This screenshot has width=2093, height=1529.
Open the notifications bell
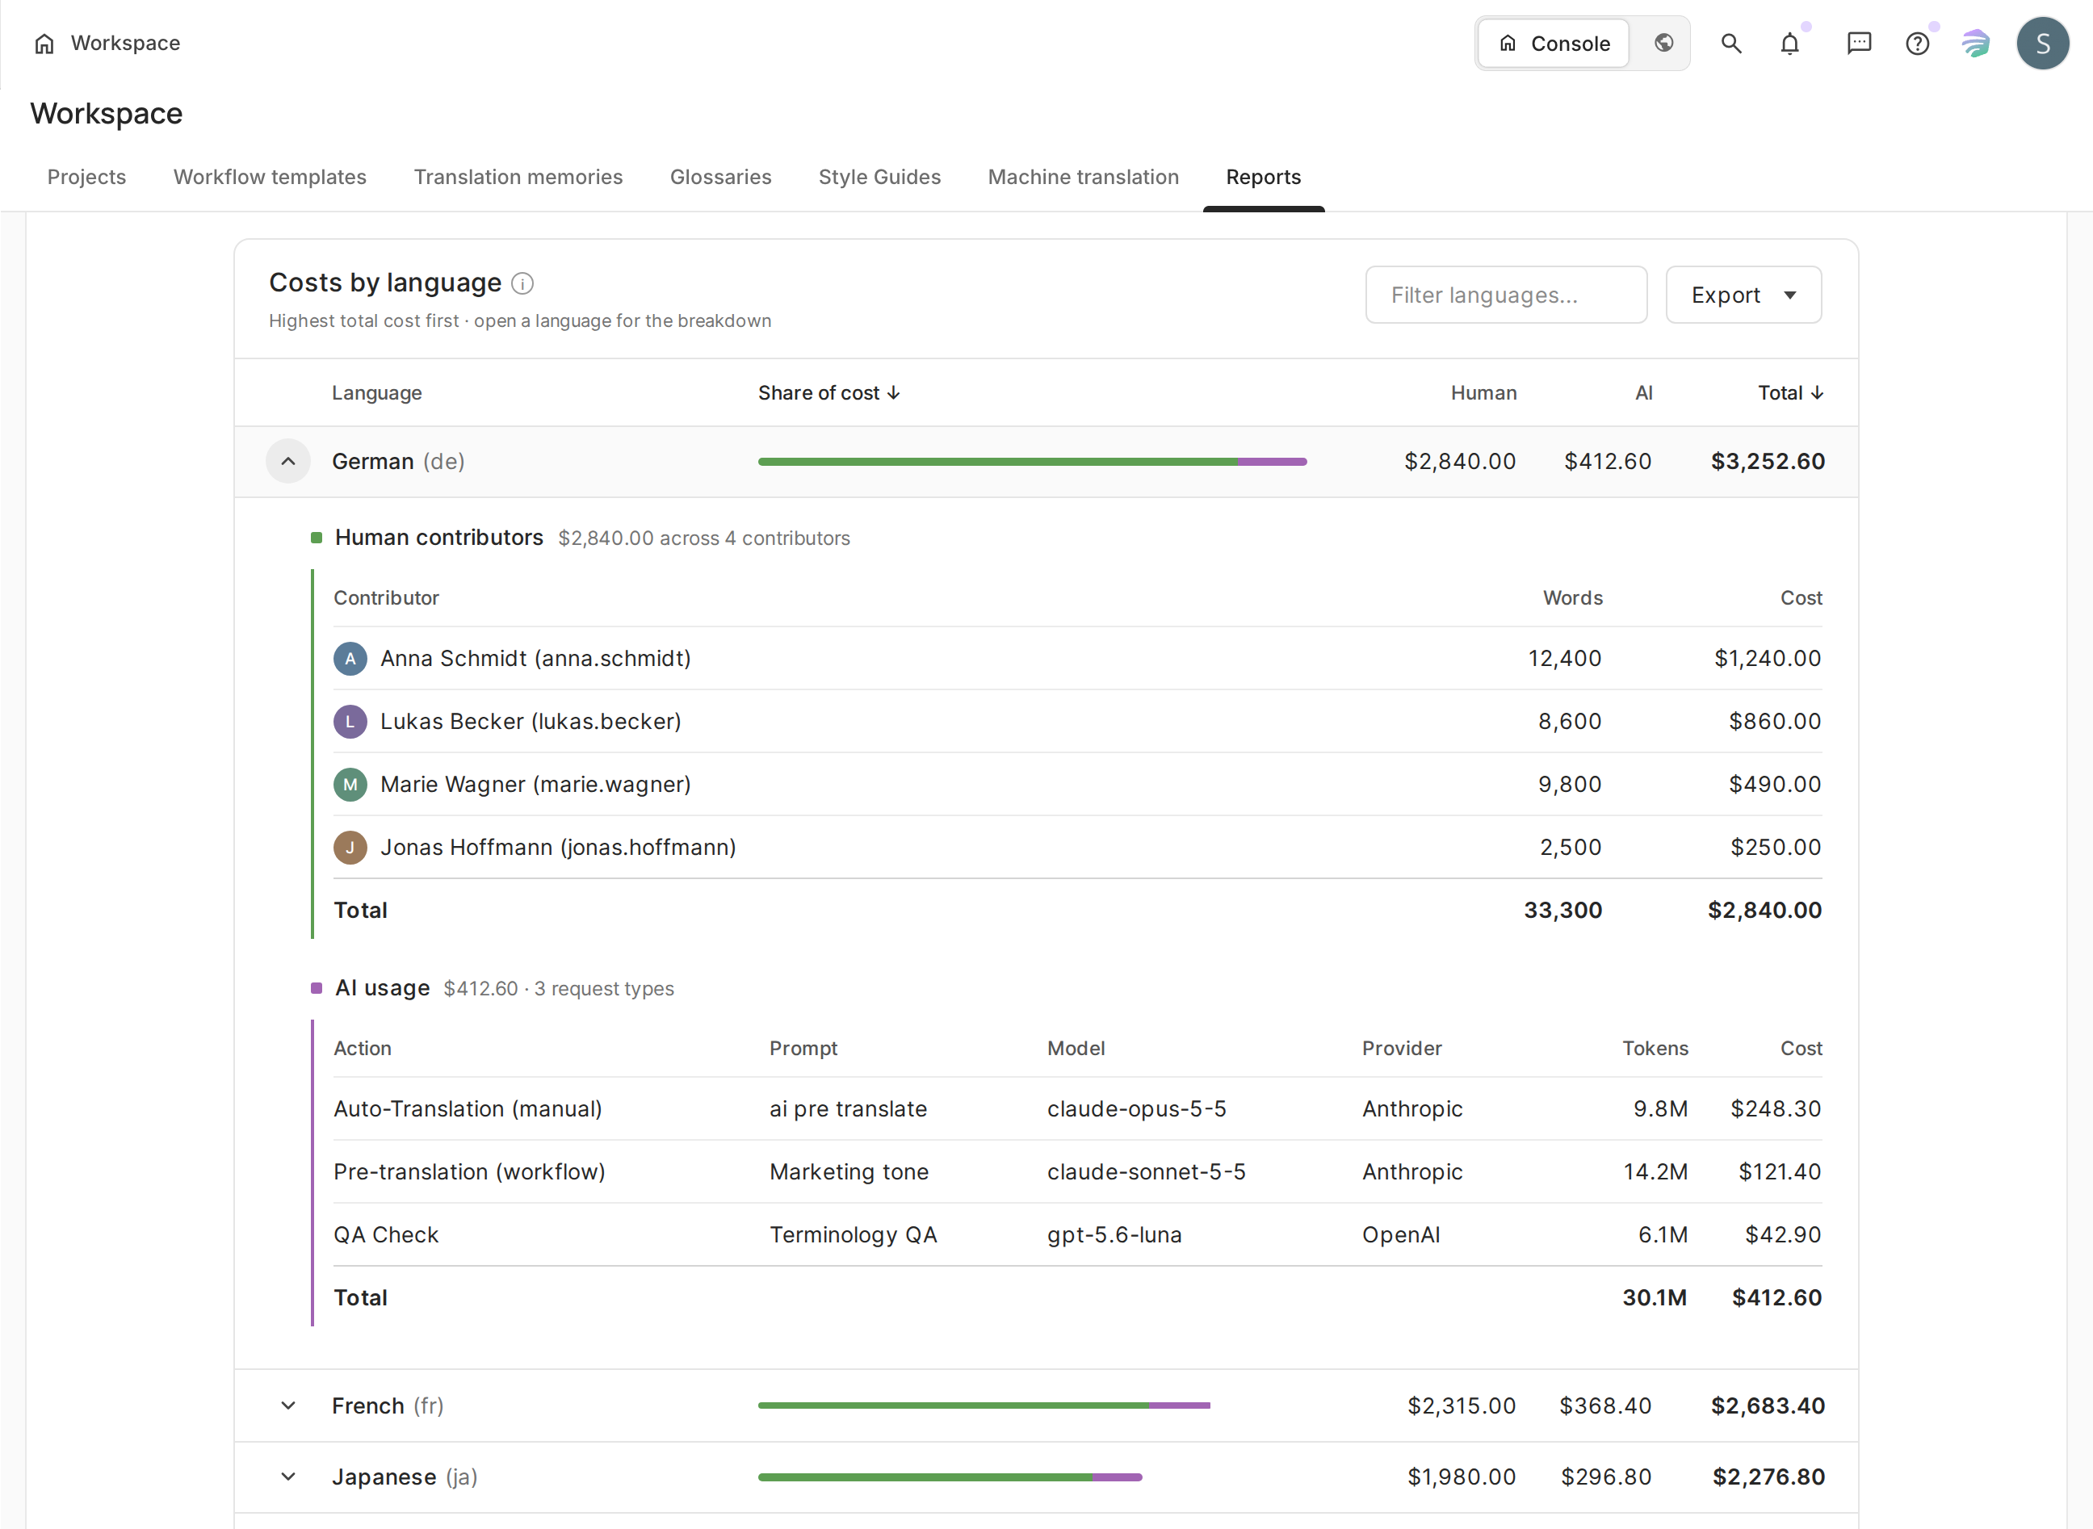coord(1789,44)
